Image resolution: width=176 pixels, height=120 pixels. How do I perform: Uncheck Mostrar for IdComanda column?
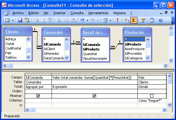click(x=38, y=96)
